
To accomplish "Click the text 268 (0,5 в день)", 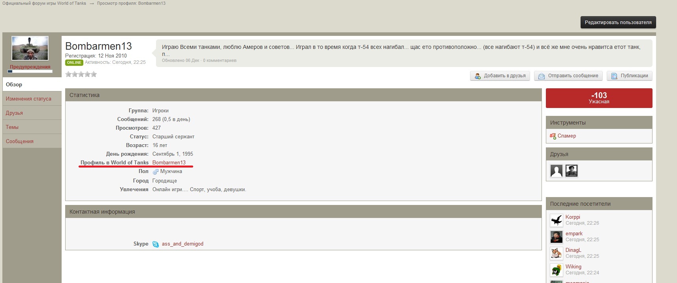I will [171, 119].
